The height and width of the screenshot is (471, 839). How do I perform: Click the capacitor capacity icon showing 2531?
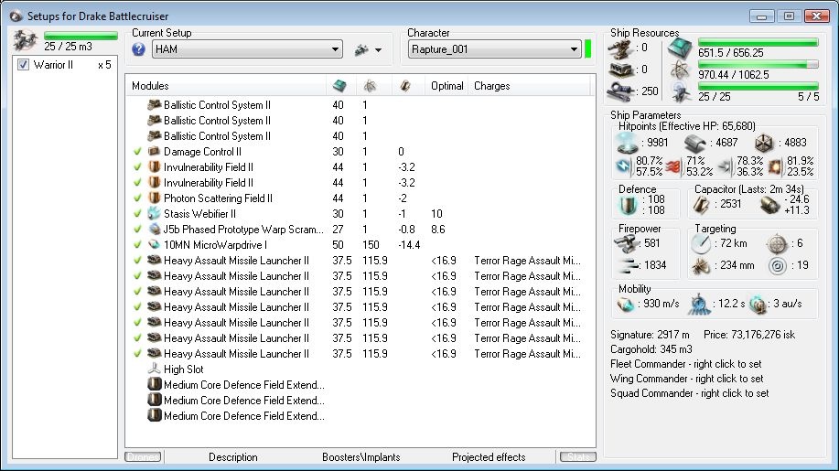click(x=702, y=205)
